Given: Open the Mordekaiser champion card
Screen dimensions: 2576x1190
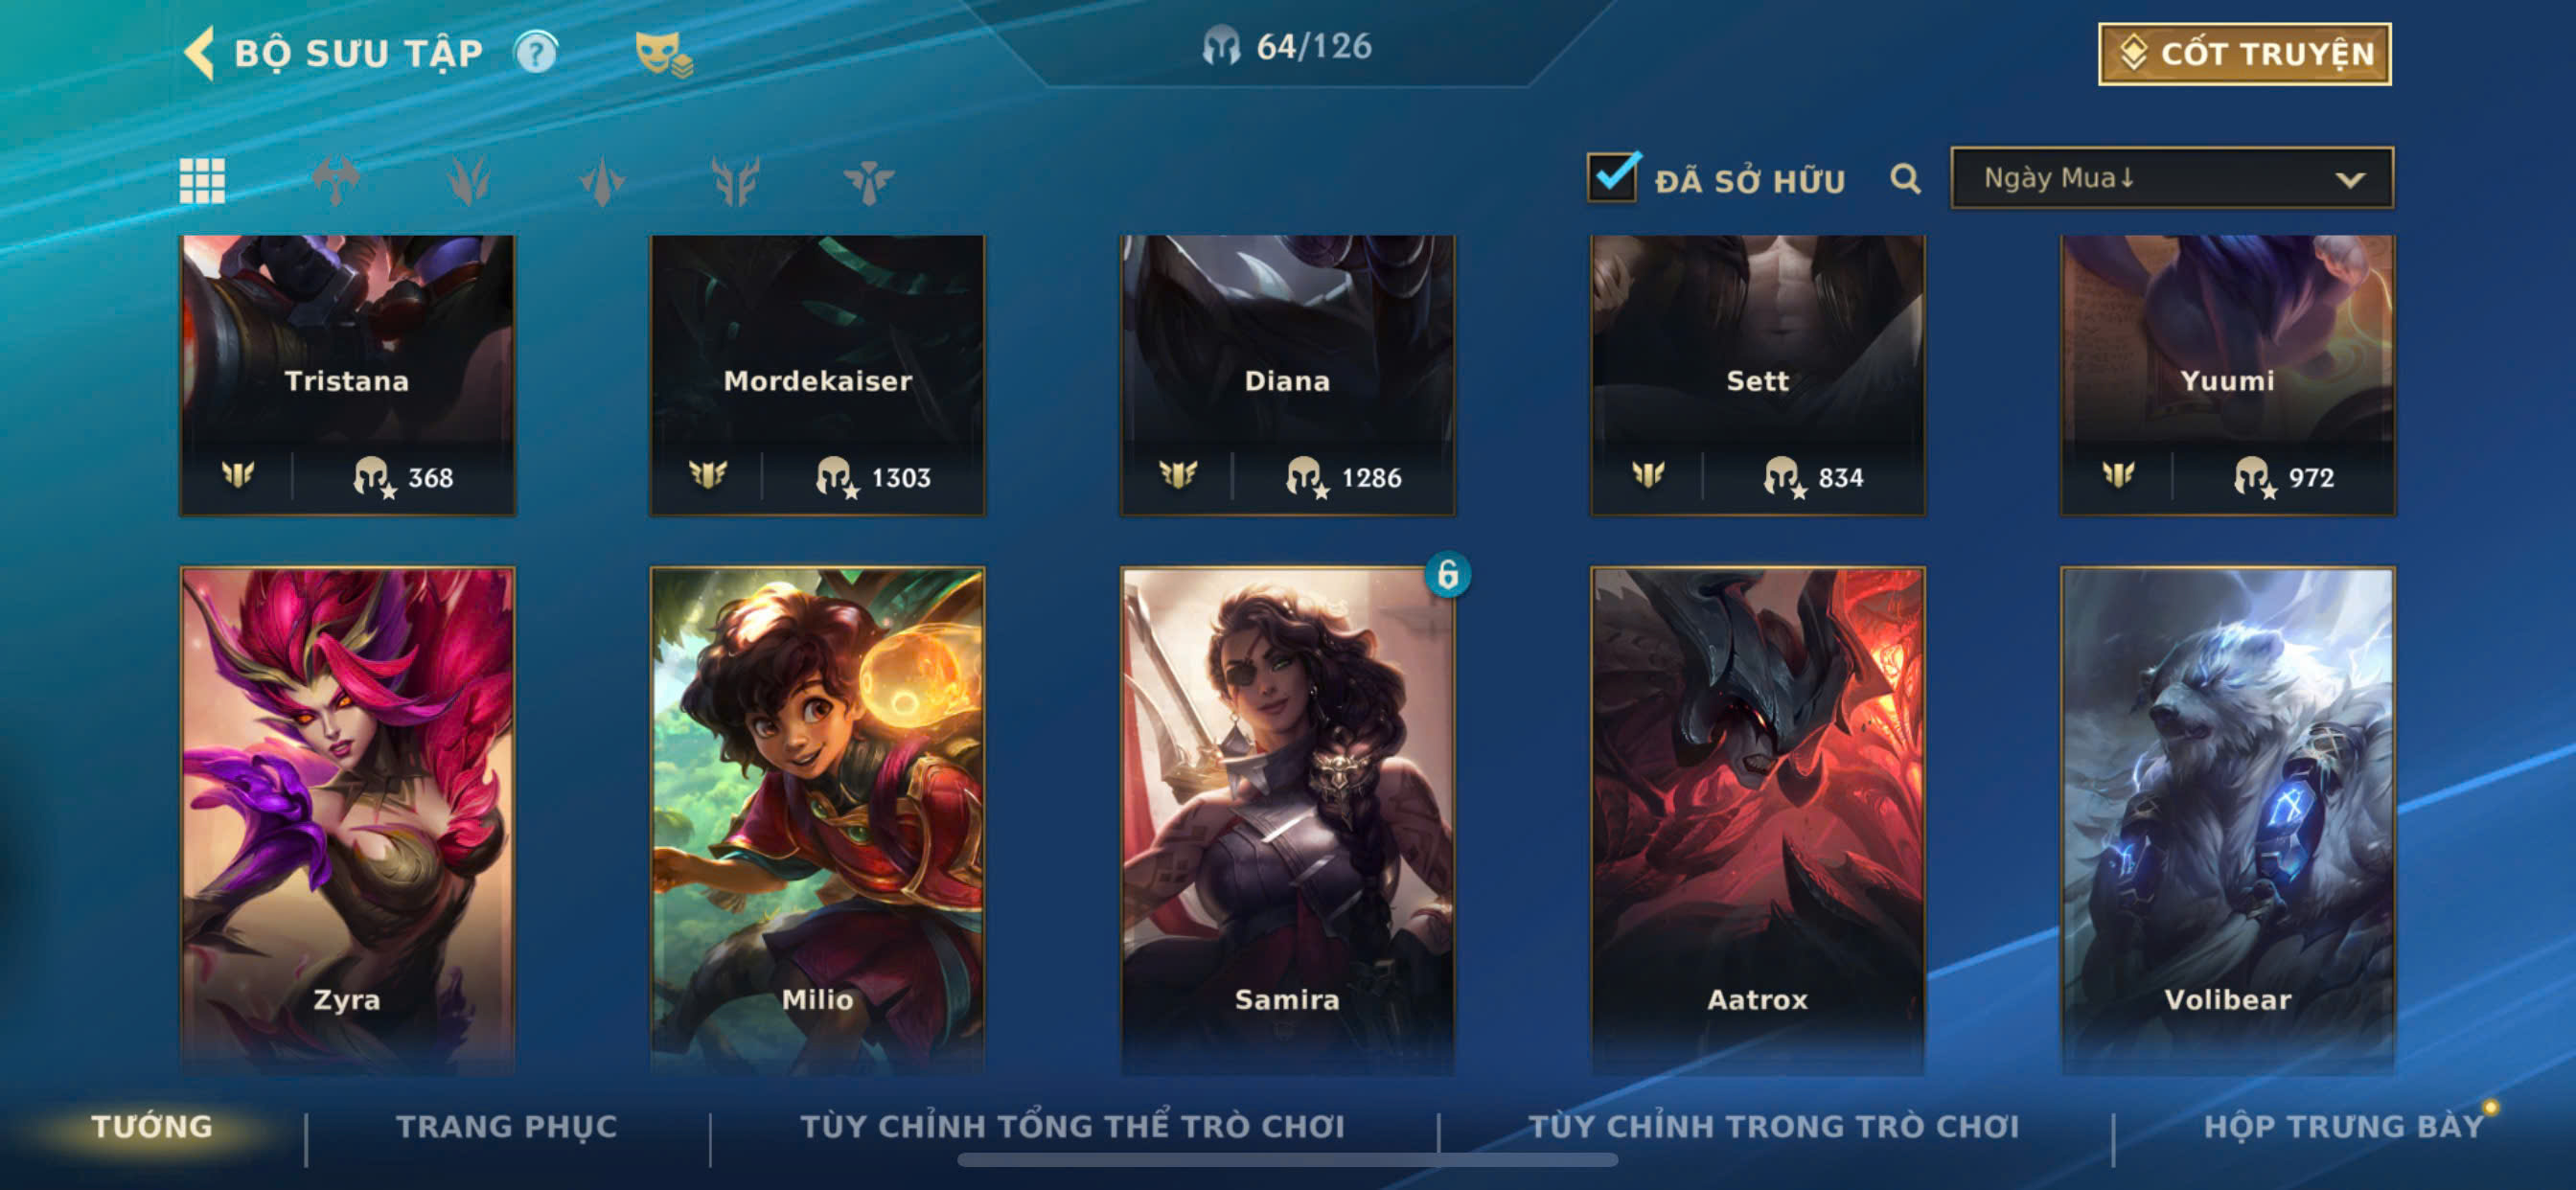Looking at the screenshot, I should click(x=817, y=375).
